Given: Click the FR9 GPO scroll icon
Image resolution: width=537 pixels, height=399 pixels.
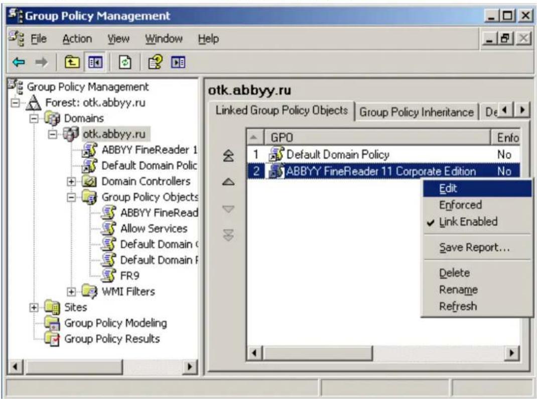Looking at the screenshot, I should point(108,276).
